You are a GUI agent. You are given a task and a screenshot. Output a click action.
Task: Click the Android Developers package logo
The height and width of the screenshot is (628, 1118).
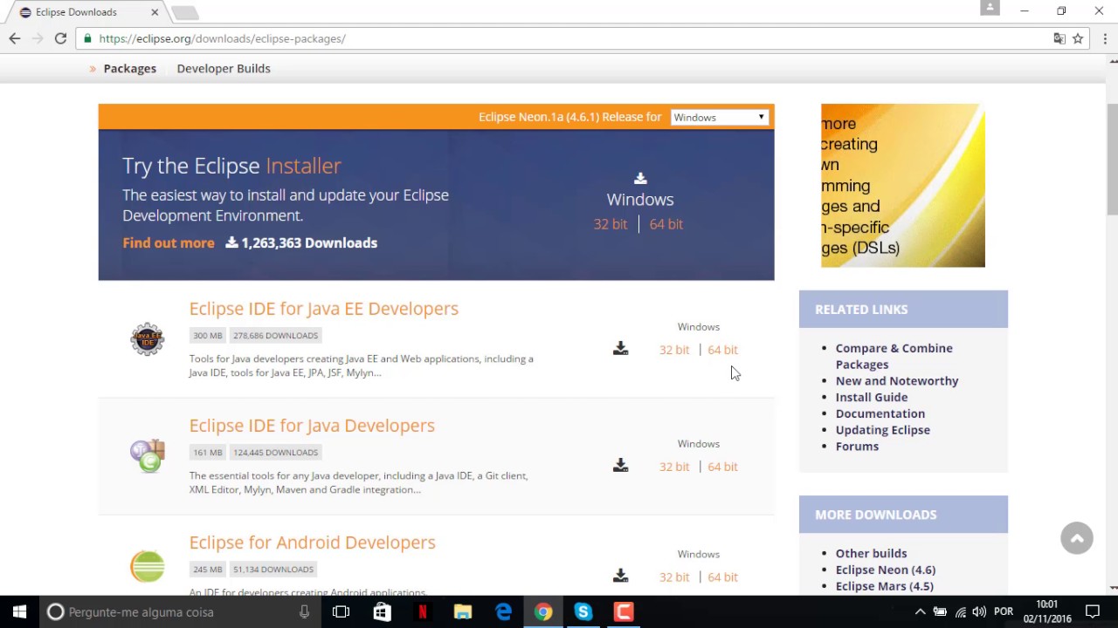(147, 567)
